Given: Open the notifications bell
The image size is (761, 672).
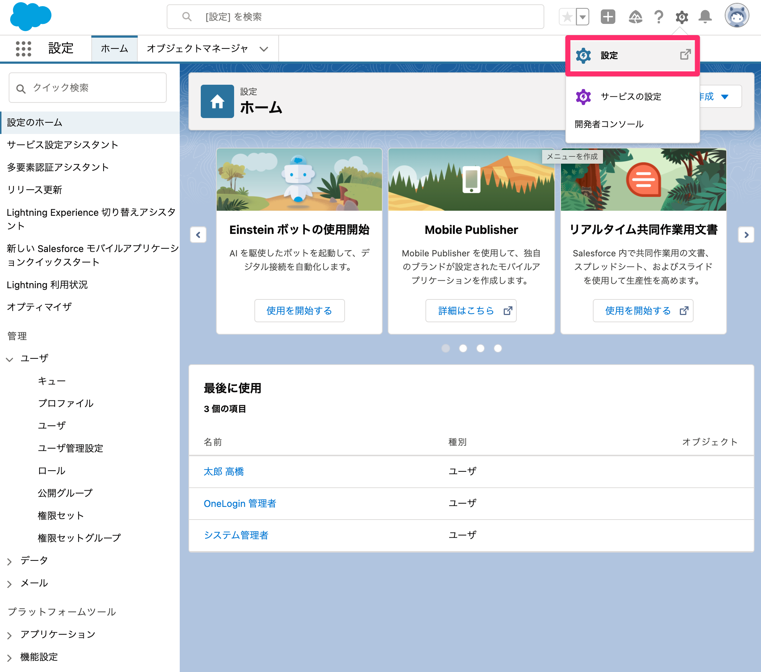Looking at the screenshot, I should (x=705, y=17).
